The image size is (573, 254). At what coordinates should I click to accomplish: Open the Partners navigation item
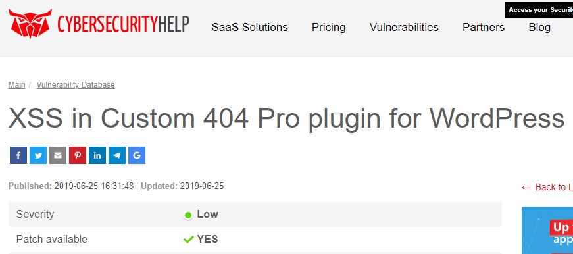coord(484,28)
